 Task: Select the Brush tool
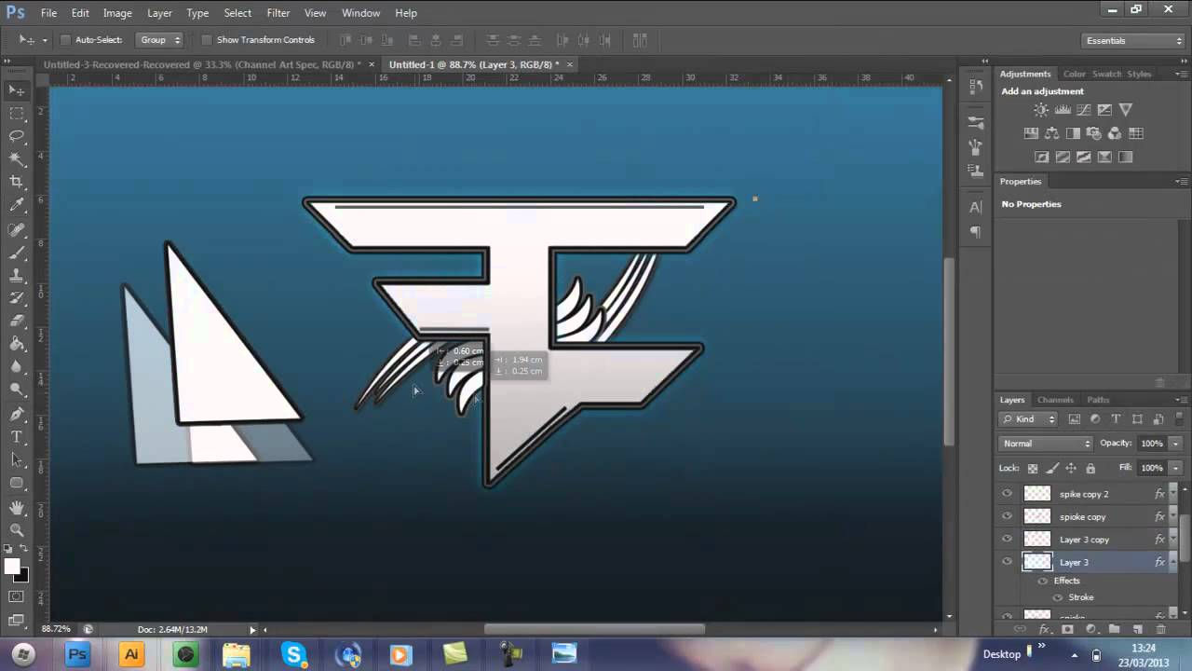(17, 253)
